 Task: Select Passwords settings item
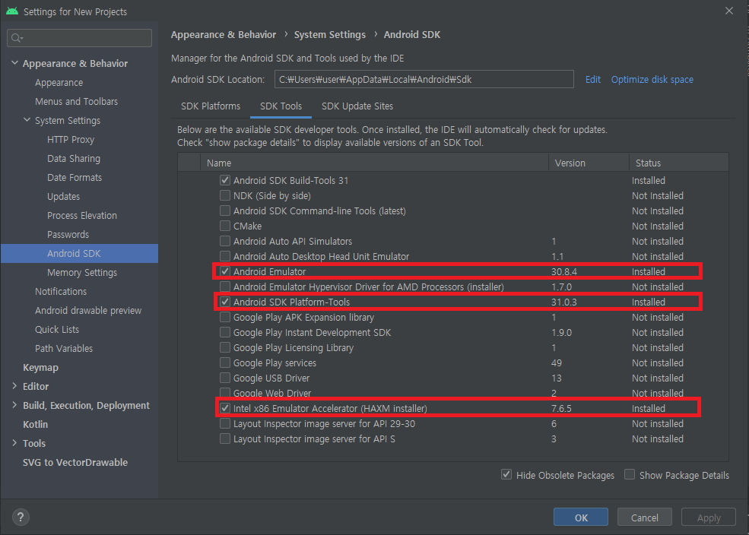click(68, 235)
